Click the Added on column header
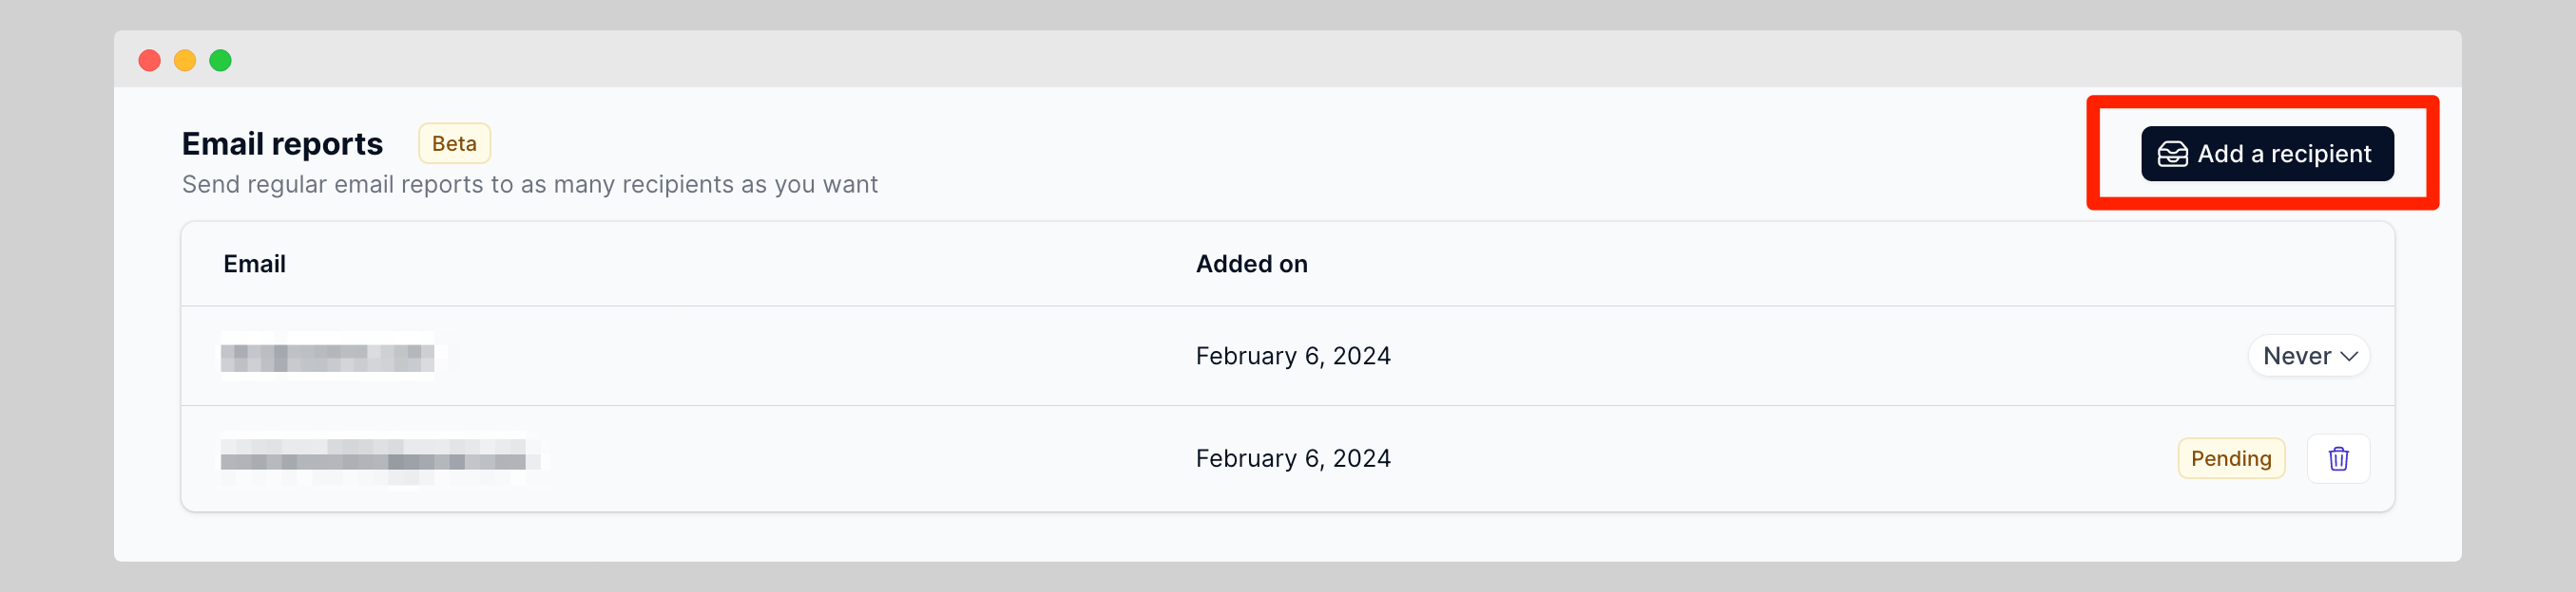The image size is (2576, 592). (x=1251, y=264)
